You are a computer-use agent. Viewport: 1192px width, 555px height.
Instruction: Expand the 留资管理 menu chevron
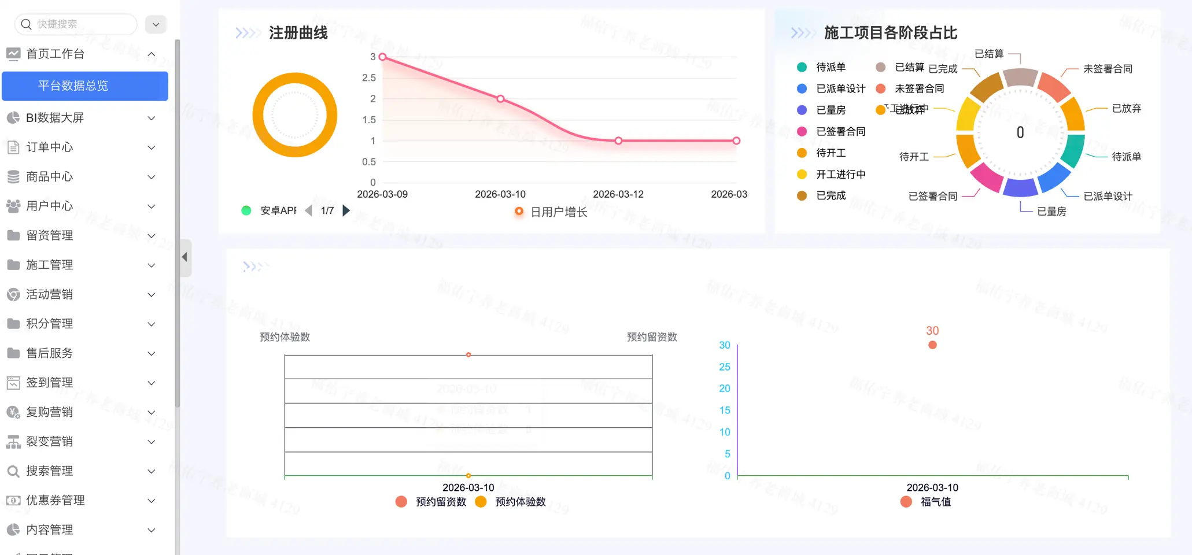[x=152, y=236]
